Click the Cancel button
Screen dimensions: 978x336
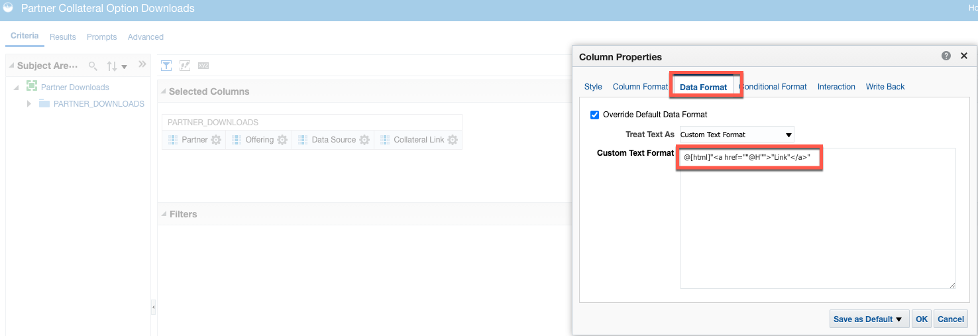pyautogui.click(x=951, y=319)
